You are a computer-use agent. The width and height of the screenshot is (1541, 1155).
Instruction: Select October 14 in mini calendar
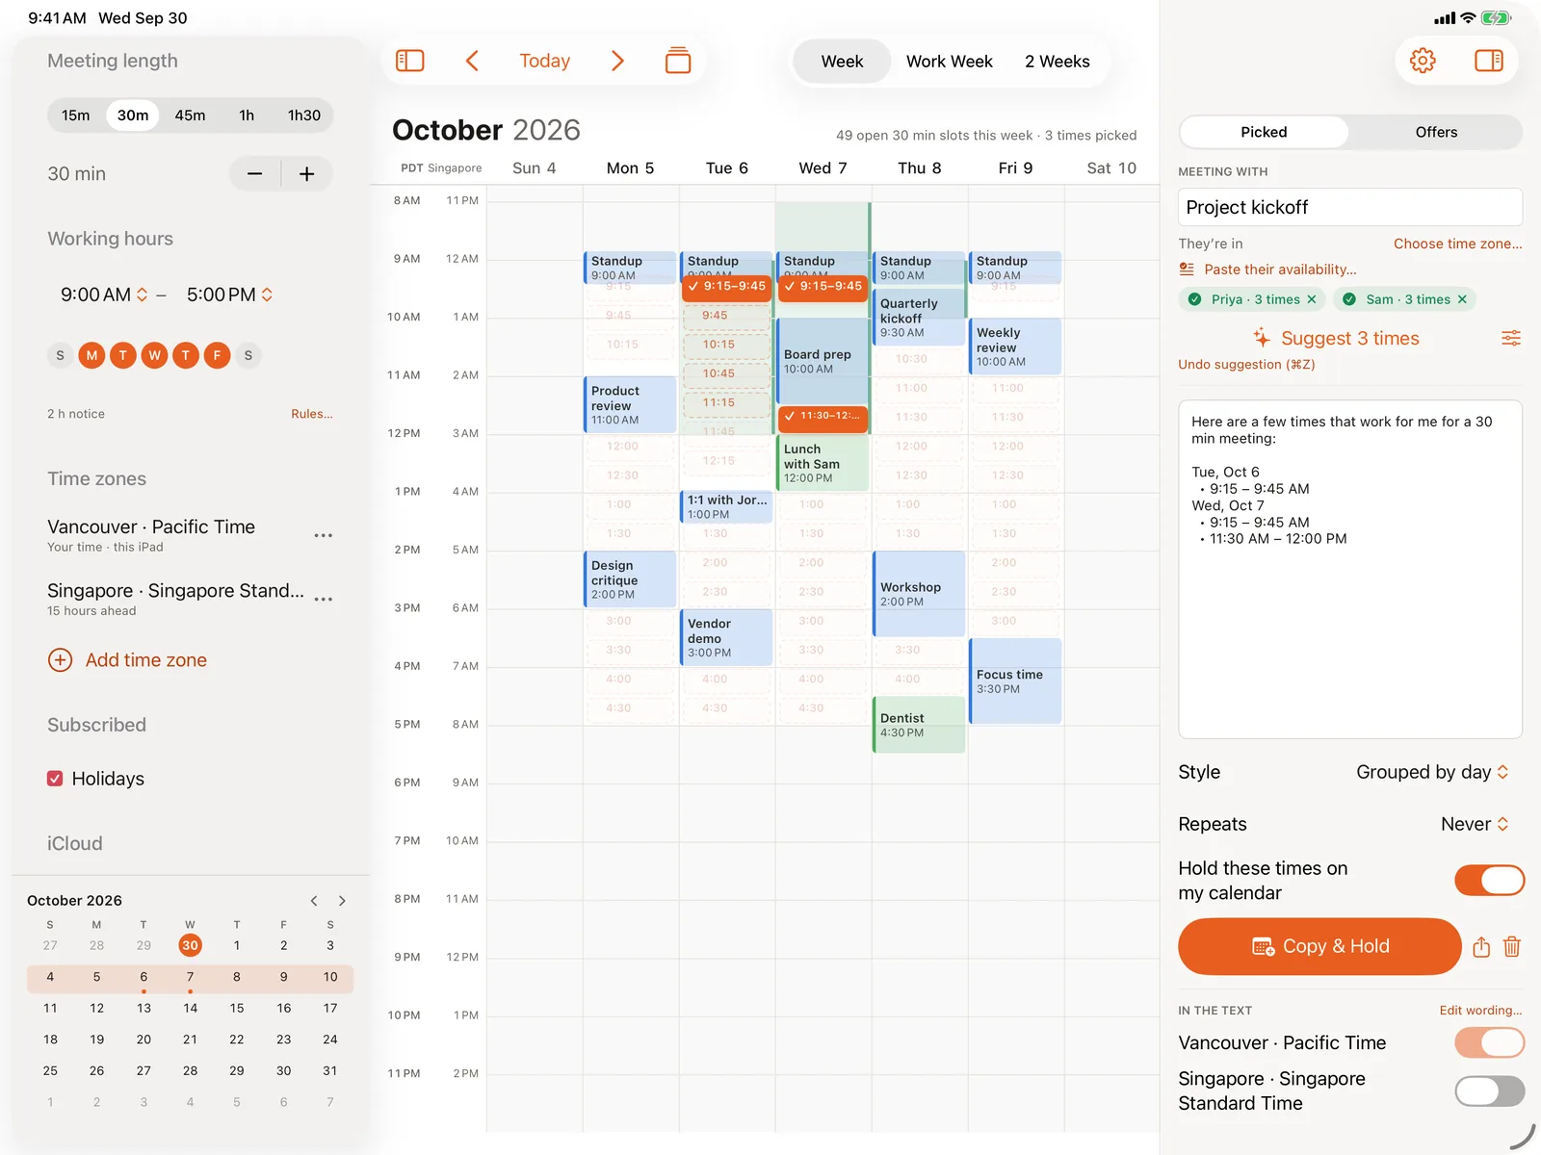pos(191,1008)
